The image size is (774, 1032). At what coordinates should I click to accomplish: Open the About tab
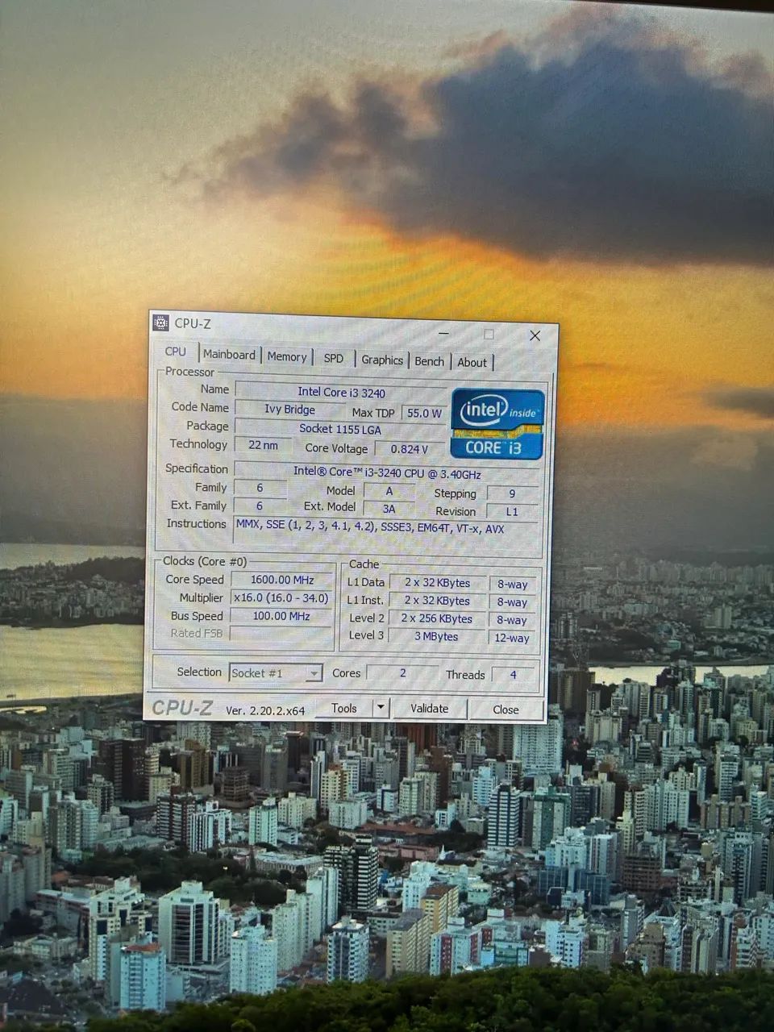click(x=472, y=363)
